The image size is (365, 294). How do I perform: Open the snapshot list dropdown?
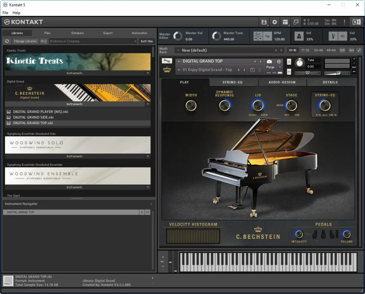coord(179,70)
